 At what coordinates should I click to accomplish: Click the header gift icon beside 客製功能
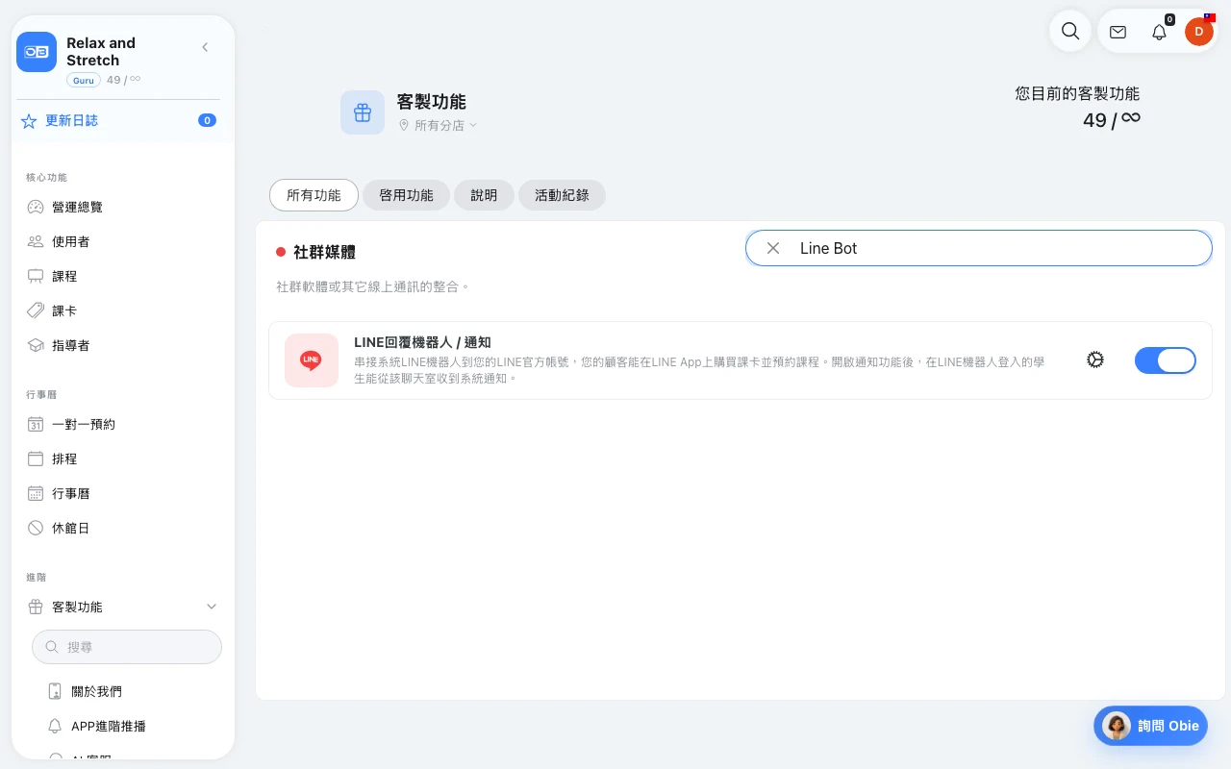363,112
